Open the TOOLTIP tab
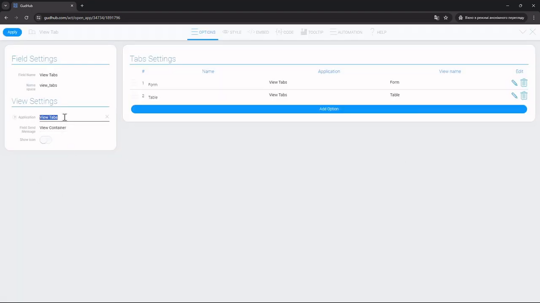This screenshot has height=303, width=540. click(x=312, y=32)
